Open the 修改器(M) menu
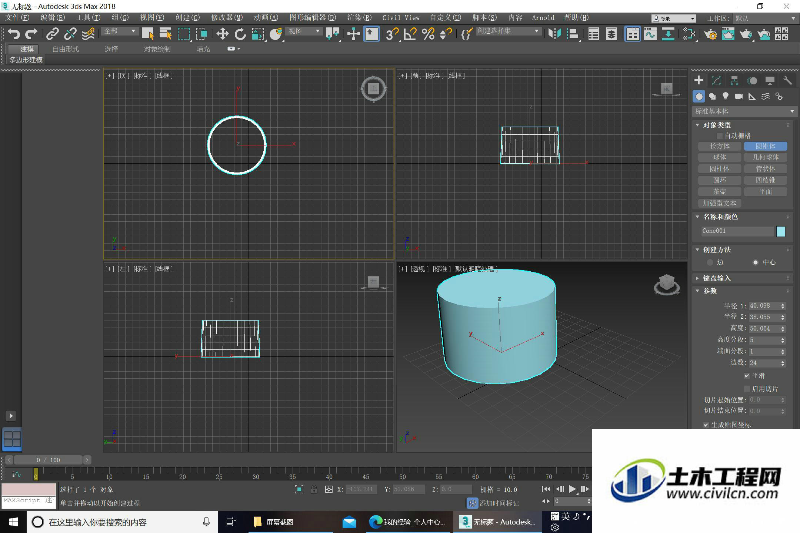The width and height of the screenshot is (800, 533). click(227, 18)
